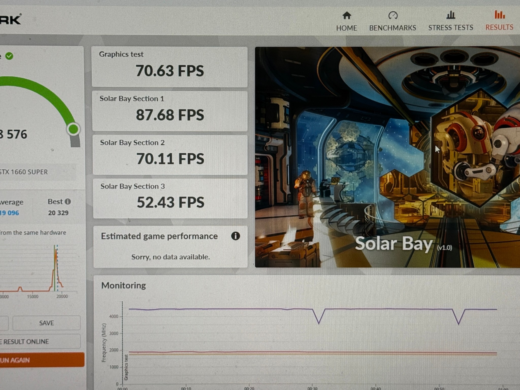Viewport: 520px width, 390px height.
Task: Click the Estimated game performance heading
Action: (159, 236)
